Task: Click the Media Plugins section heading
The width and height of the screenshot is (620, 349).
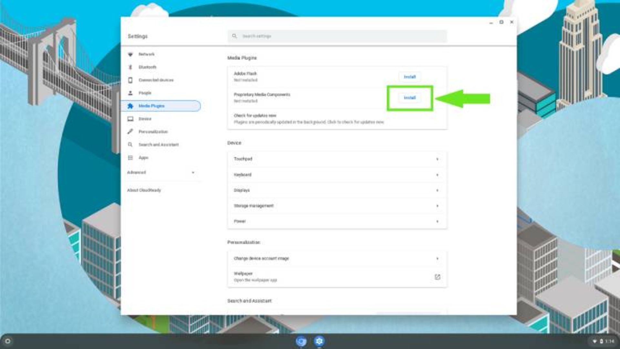Action: 242,58
